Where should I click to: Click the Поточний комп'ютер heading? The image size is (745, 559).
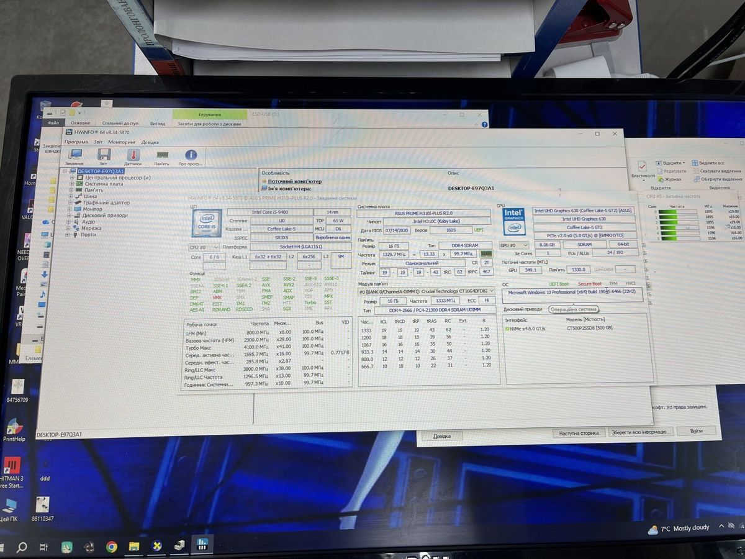(x=295, y=181)
